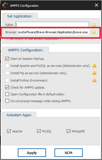
Task: Click the Editor folder browse icon
Action: (94, 25)
